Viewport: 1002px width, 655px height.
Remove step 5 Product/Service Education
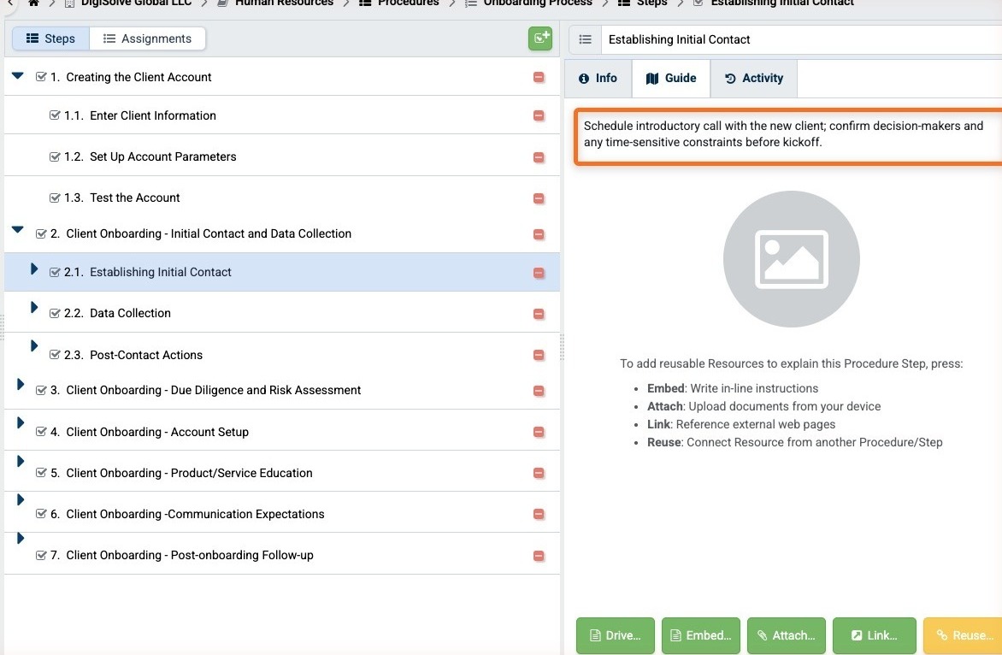(539, 474)
